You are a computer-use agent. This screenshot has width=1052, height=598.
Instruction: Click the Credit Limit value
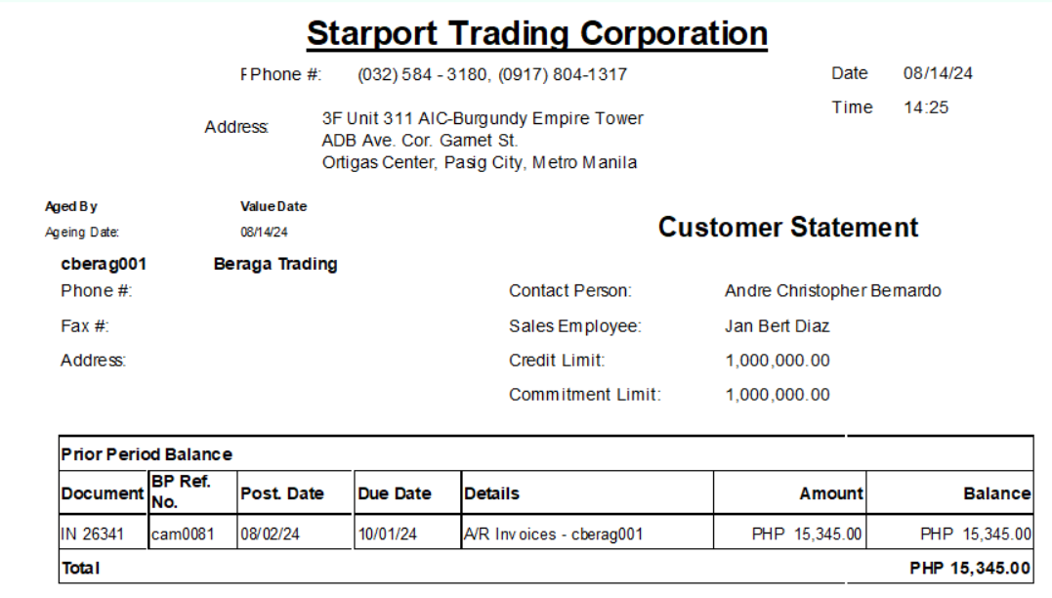[777, 361]
